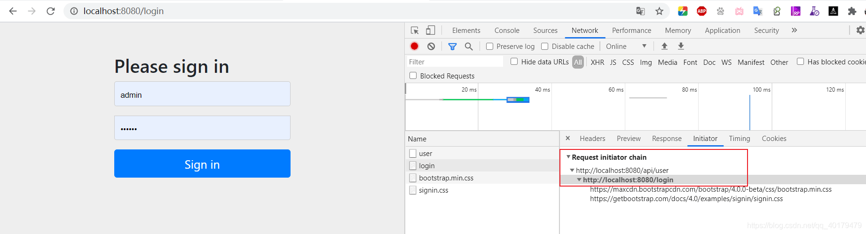The width and height of the screenshot is (866, 234).
Task: Click the DevTools inspect element icon
Action: 415,31
